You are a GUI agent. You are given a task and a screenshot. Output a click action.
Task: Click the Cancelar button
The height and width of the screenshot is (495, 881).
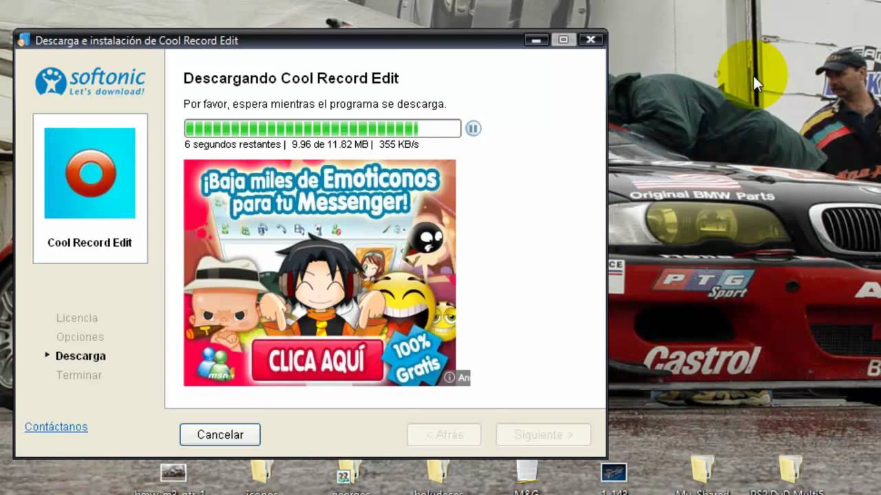click(x=220, y=434)
